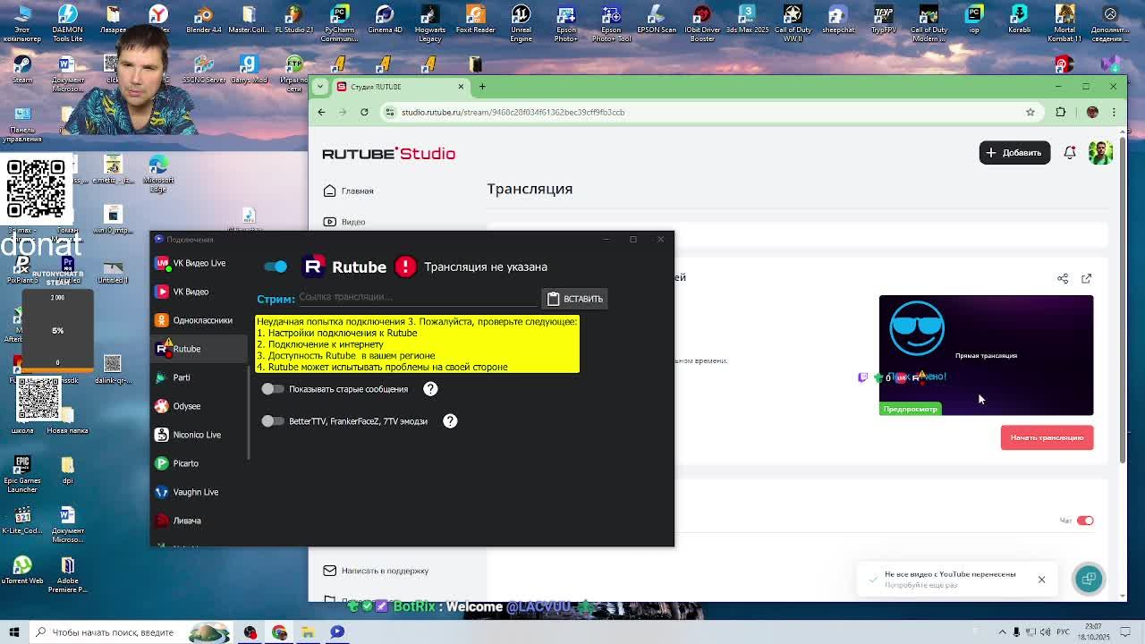Click Написать в поддержку link

coord(376,571)
